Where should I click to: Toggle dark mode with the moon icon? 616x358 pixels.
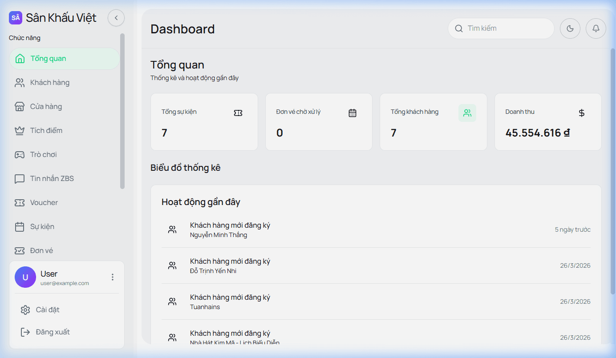570,28
